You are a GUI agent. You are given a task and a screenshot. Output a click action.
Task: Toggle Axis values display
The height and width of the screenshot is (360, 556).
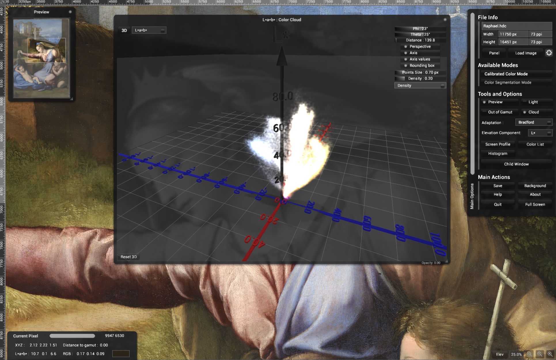(x=420, y=59)
